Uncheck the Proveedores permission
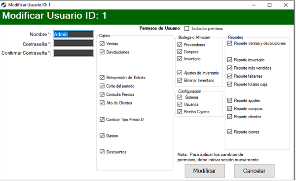 [180, 45]
